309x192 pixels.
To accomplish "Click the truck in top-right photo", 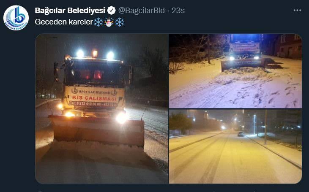I will click(x=244, y=52).
